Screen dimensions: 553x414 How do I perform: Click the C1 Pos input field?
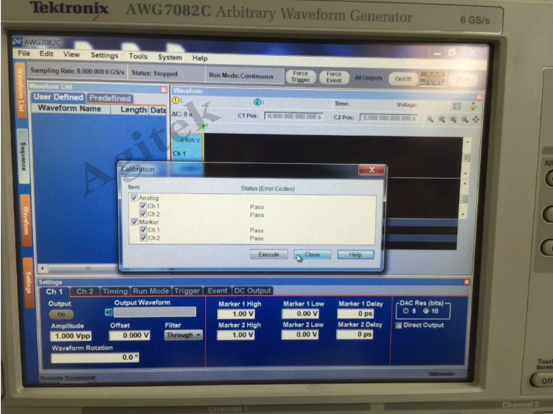(x=293, y=116)
